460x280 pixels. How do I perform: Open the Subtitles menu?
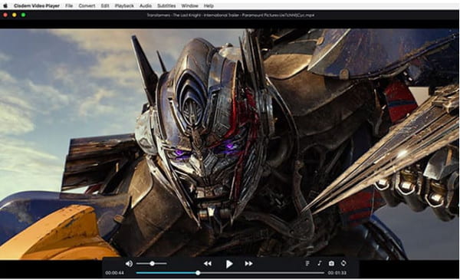click(x=166, y=5)
